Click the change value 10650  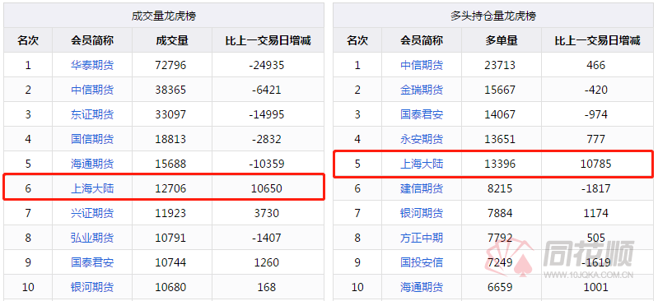[x=267, y=188]
